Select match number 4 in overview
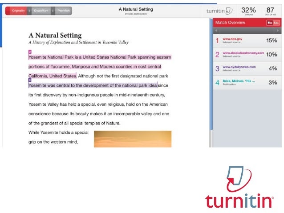The height and width of the screenshot is (213, 284). [x=217, y=83]
